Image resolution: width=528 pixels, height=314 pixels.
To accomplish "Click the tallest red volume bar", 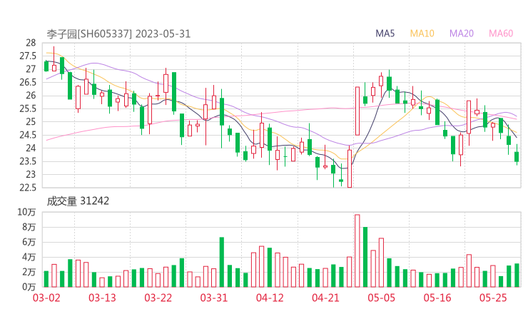I will (357, 250).
